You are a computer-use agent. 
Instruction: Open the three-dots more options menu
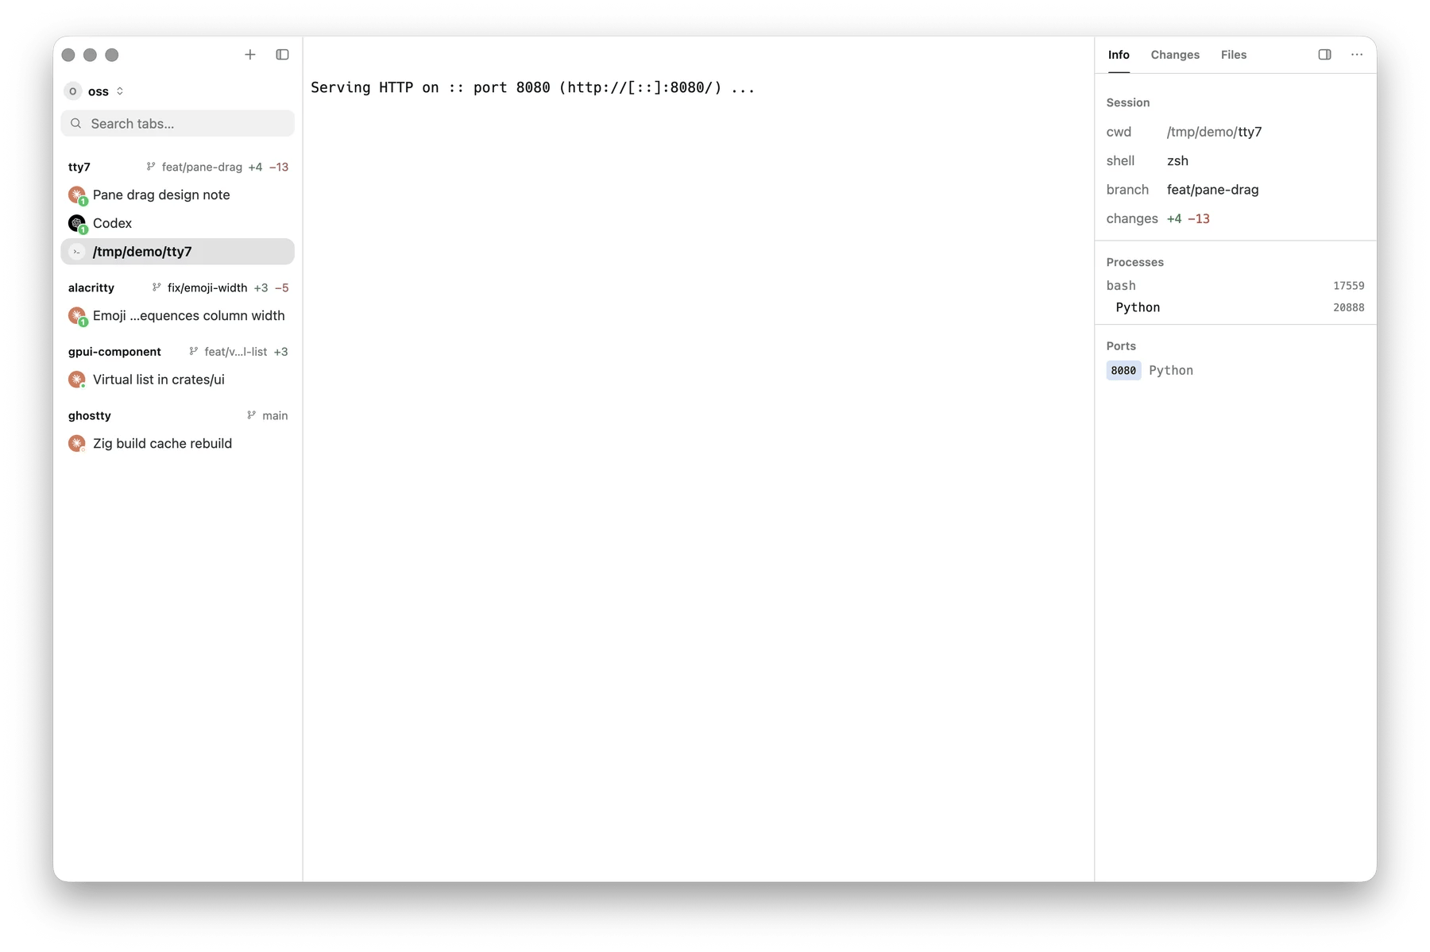1357,55
